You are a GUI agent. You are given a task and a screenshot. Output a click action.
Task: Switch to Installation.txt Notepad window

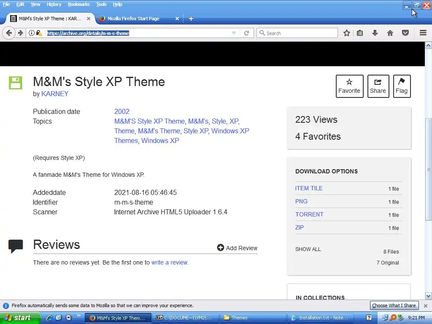[x=320, y=318]
